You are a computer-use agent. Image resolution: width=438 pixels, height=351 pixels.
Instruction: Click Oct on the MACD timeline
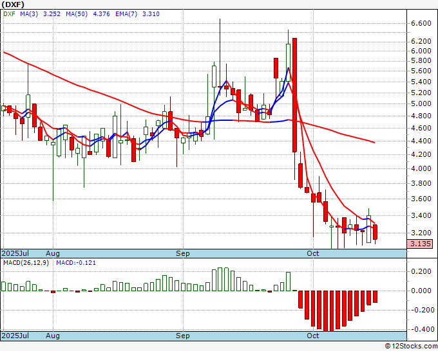[x=312, y=336]
